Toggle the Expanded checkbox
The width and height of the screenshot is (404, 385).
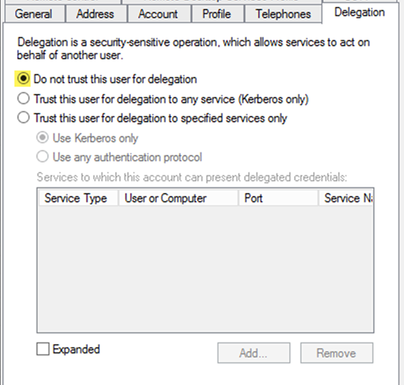pos(43,349)
